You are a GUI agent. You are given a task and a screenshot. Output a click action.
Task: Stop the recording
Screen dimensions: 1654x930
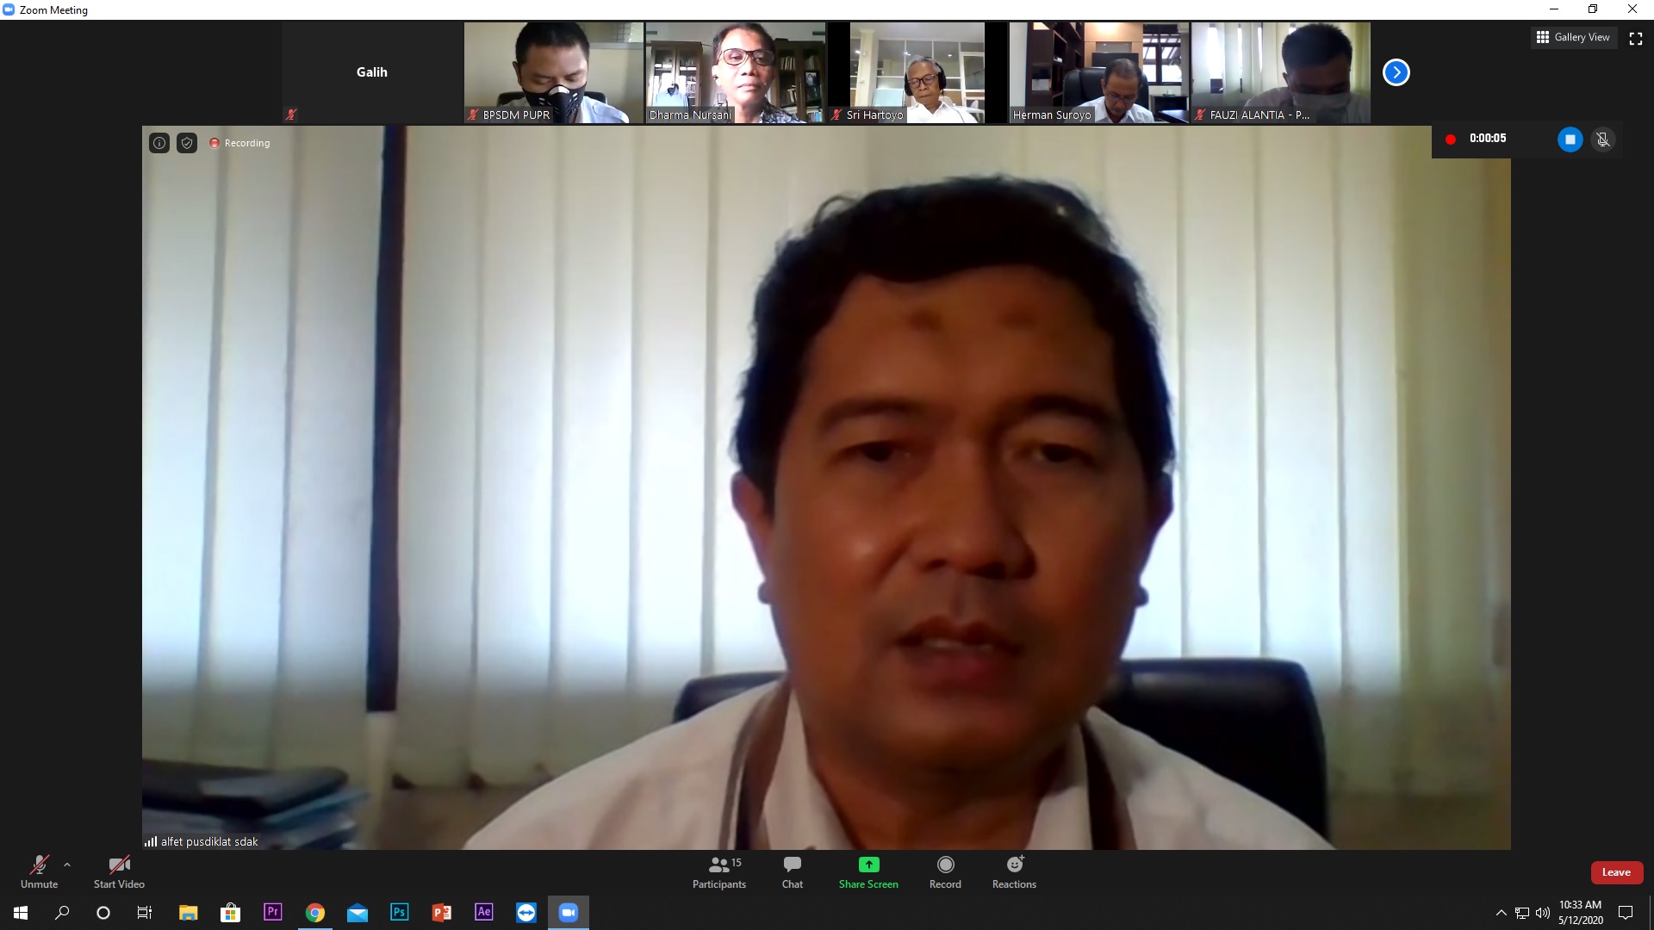pos(1570,139)
